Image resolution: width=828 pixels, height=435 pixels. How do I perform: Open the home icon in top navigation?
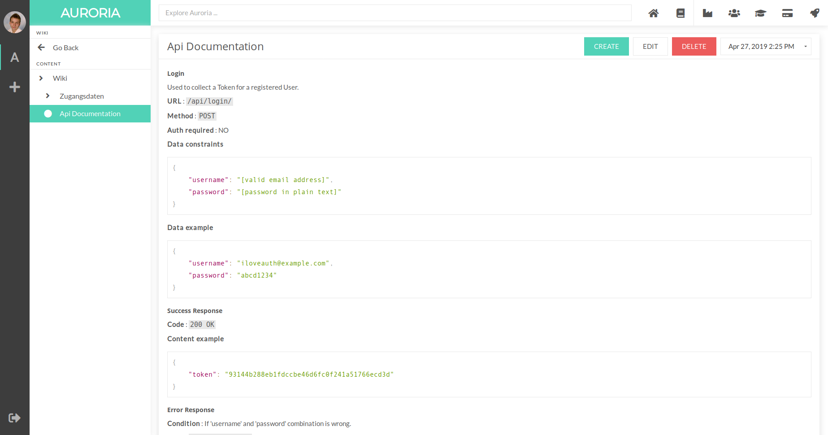click(654, 13)
